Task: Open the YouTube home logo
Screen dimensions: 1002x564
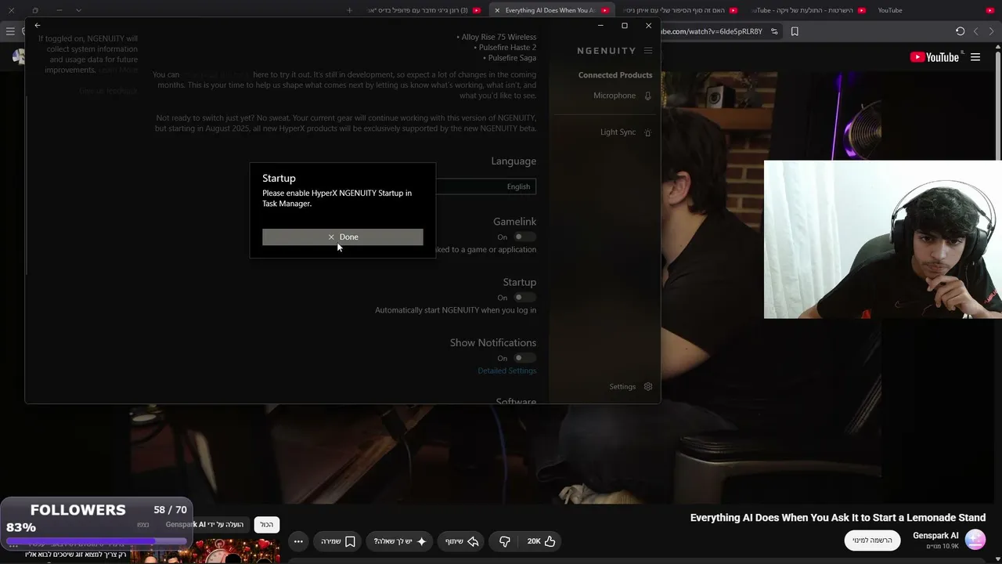Action: (935, 57)
